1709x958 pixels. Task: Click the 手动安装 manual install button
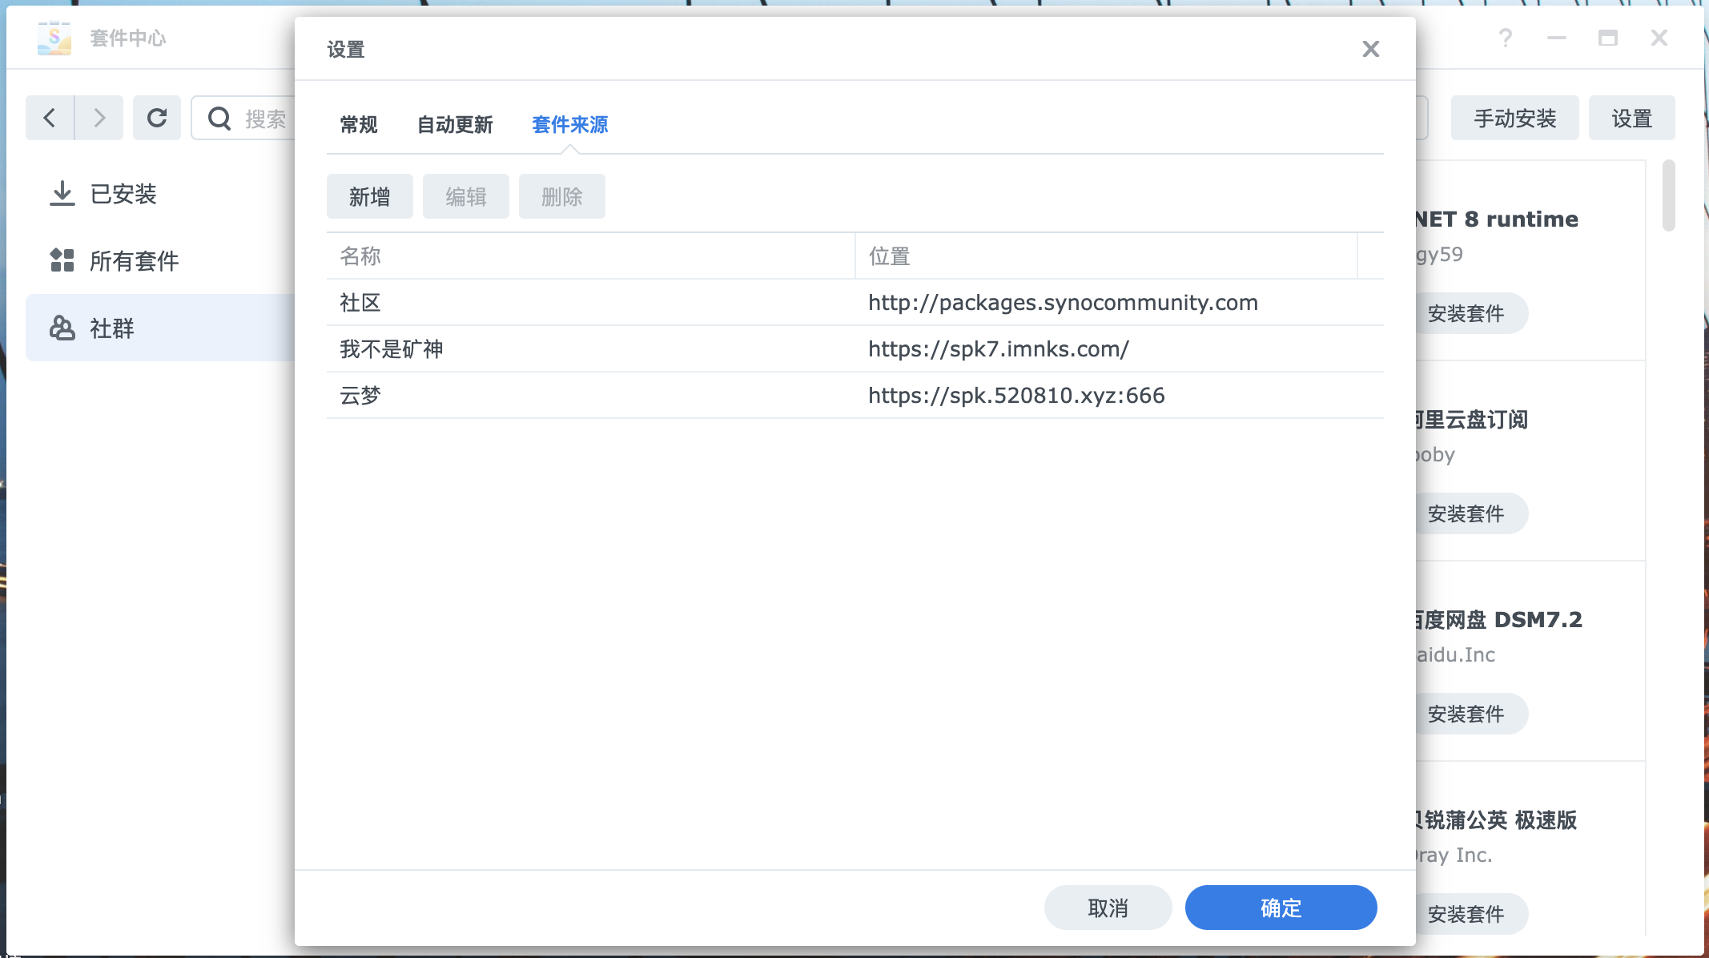(x=1514, y=119)
